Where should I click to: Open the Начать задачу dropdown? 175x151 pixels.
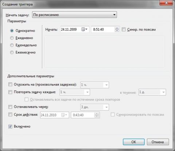click(x=74, y=15)
